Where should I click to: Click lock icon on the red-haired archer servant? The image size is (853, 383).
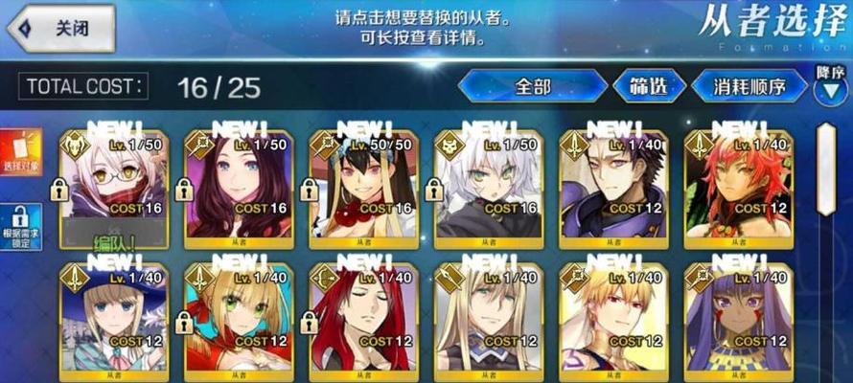(309, 323)
